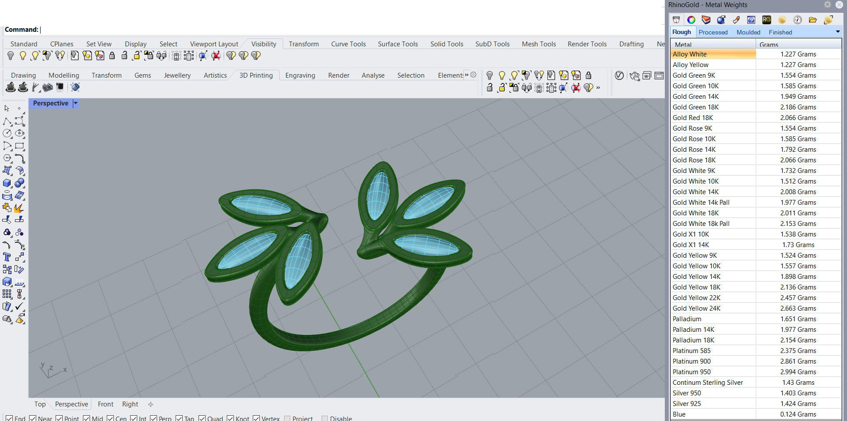Viewport: 847px width, 421px height.
Task: Select the Polyline tool in left toolbar
Action: [7, 121]
